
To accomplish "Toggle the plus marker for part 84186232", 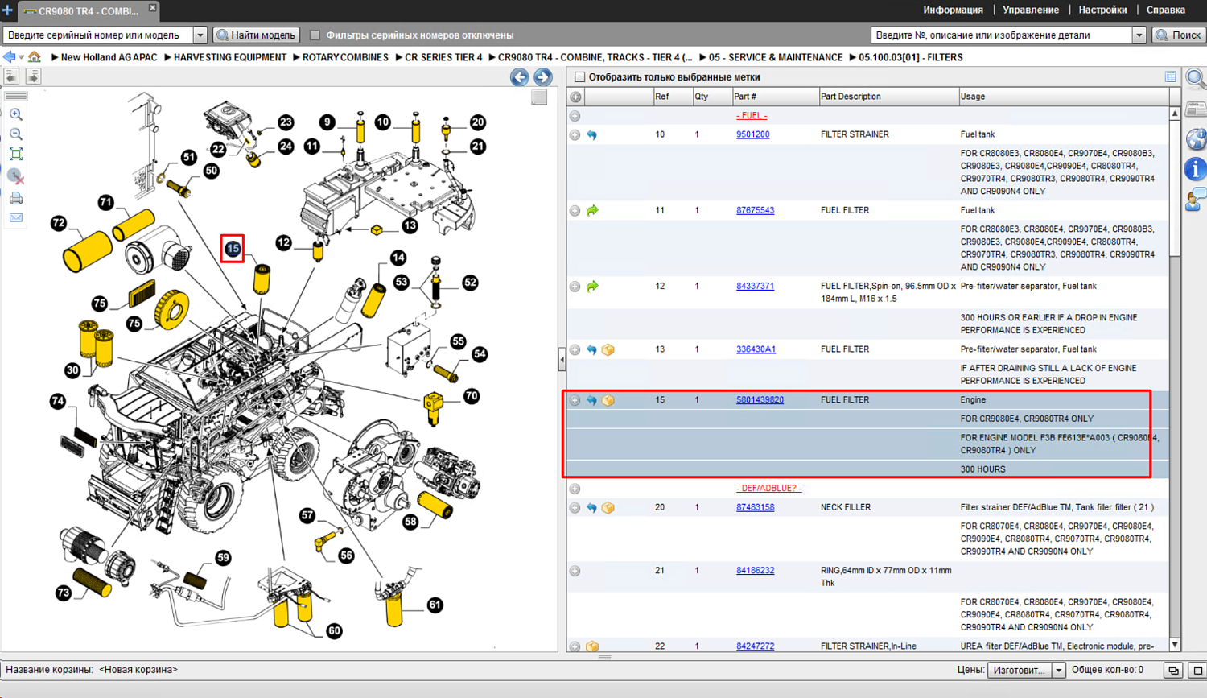I will click(575, 571).
